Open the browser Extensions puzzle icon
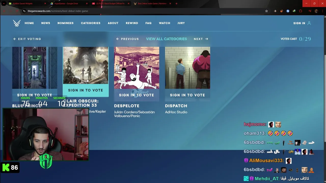 (301, 11)
